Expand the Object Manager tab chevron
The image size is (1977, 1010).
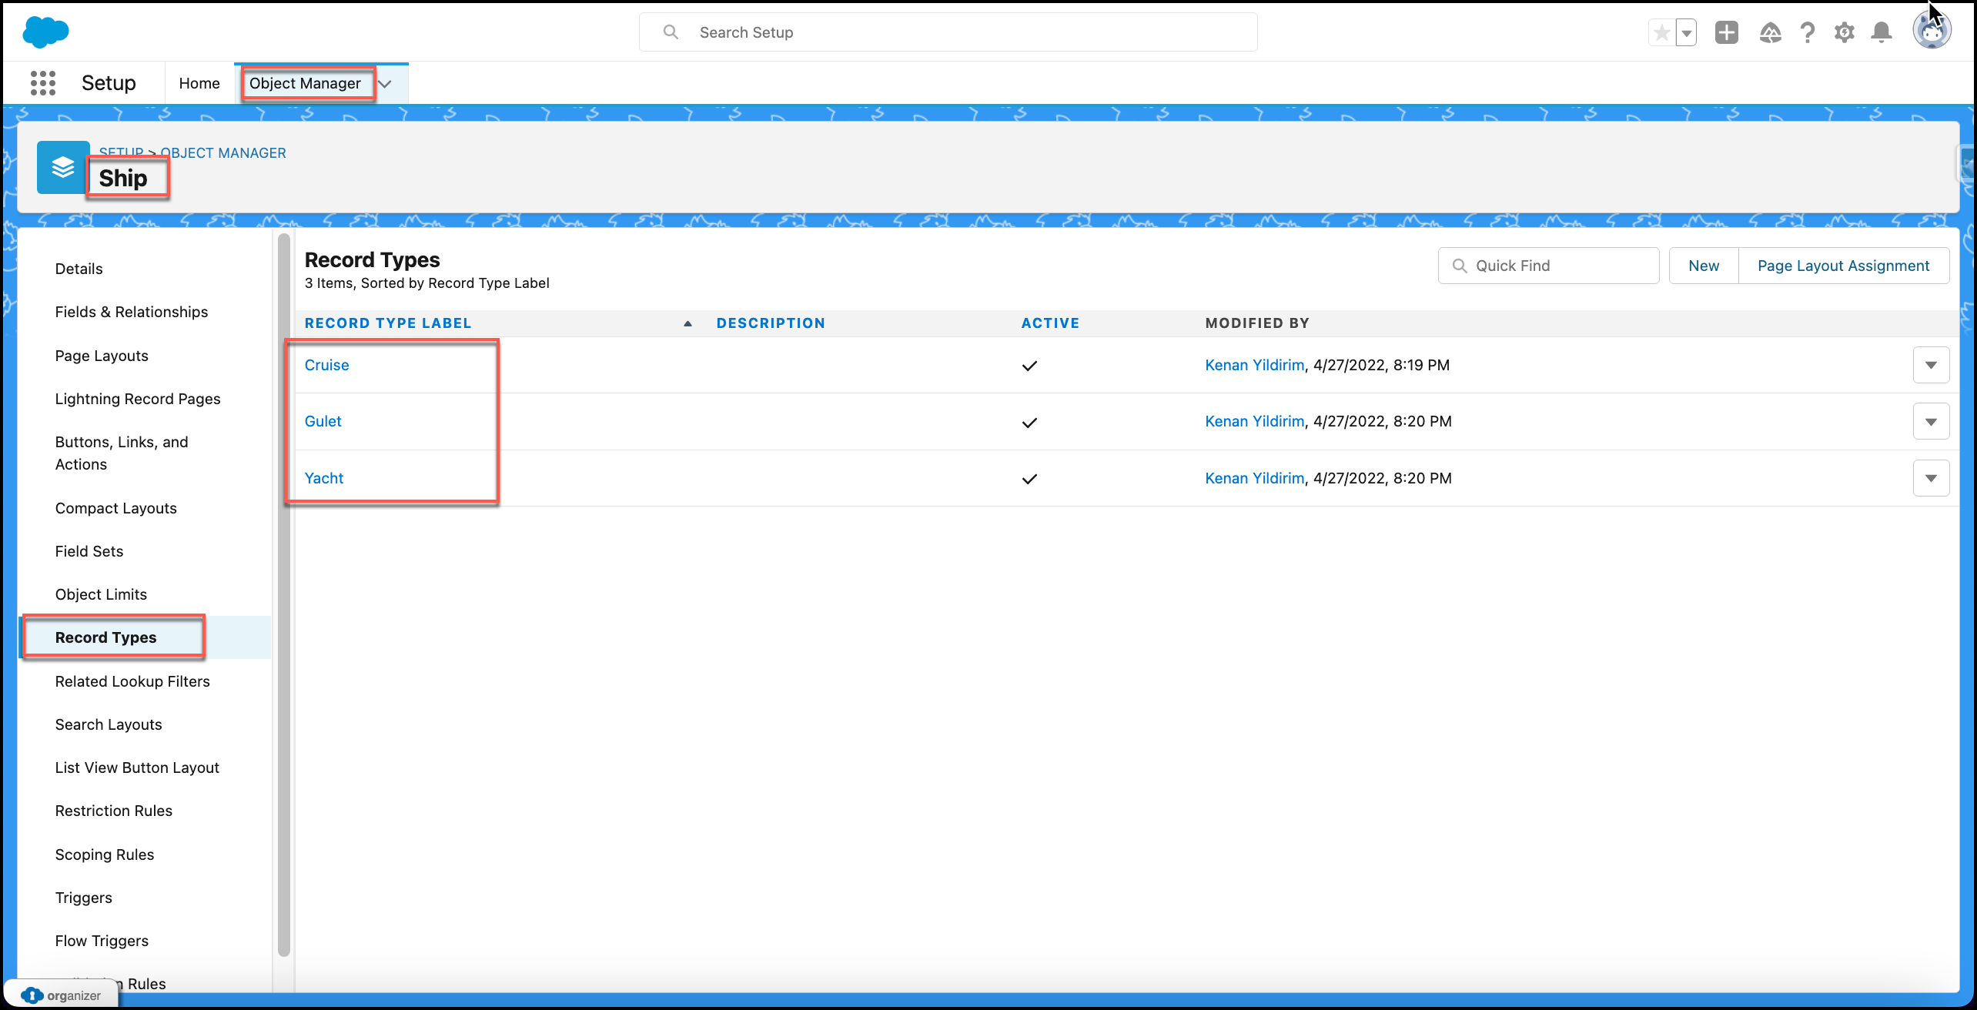click(x=385, y=83)
